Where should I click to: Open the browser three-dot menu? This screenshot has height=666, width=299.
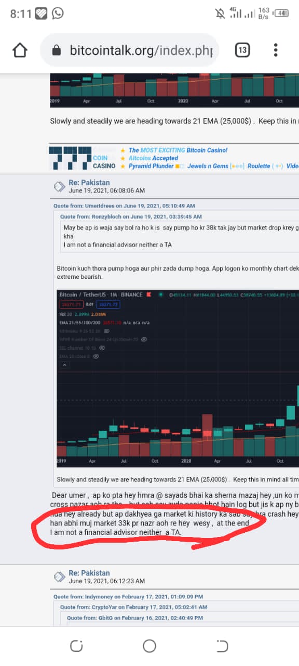pyautogui.click(x=276, y=50)
